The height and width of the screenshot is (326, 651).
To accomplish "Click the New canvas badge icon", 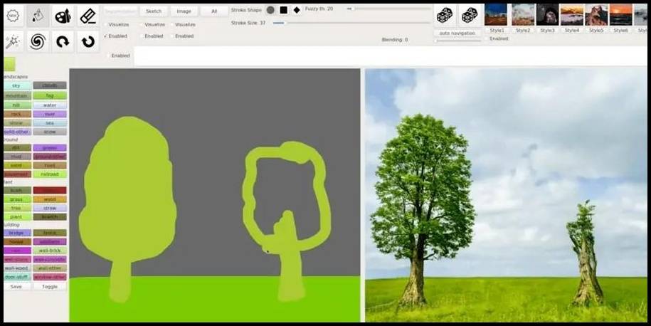I will coord(14,16).
